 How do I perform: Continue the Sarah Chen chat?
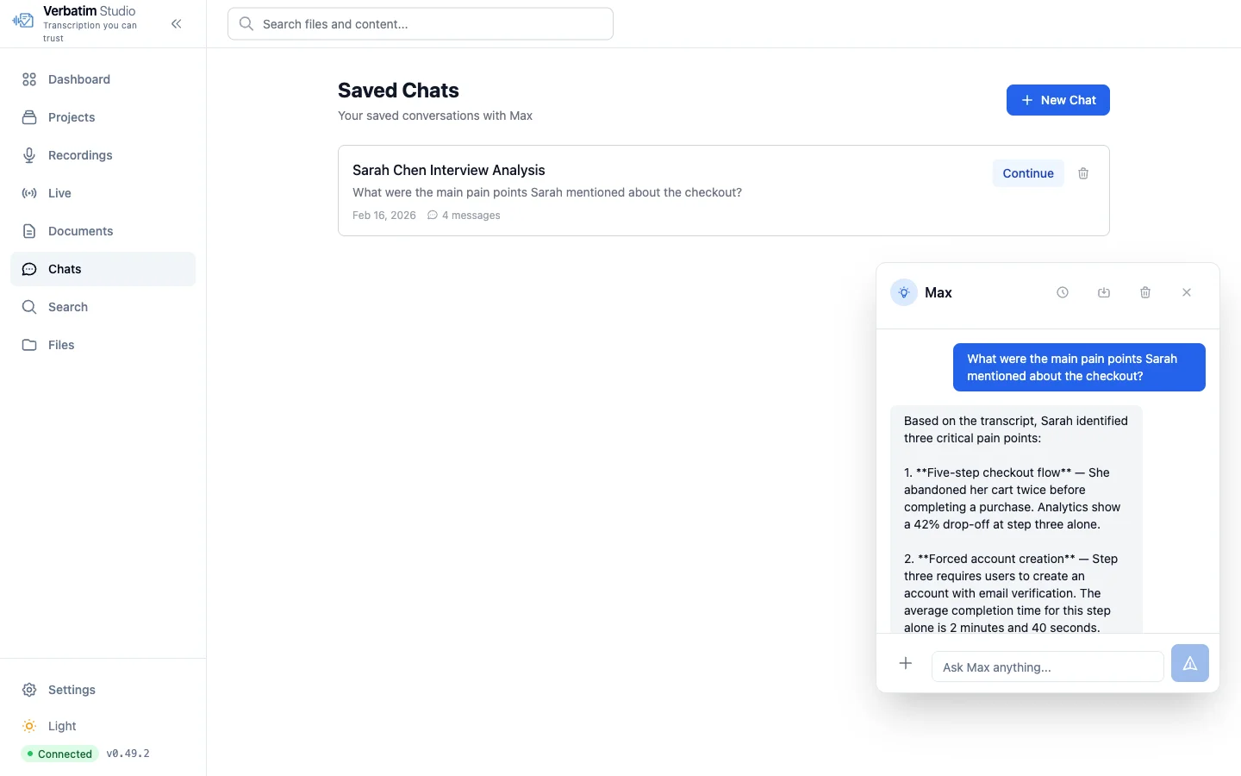[x=1028, y=173]
